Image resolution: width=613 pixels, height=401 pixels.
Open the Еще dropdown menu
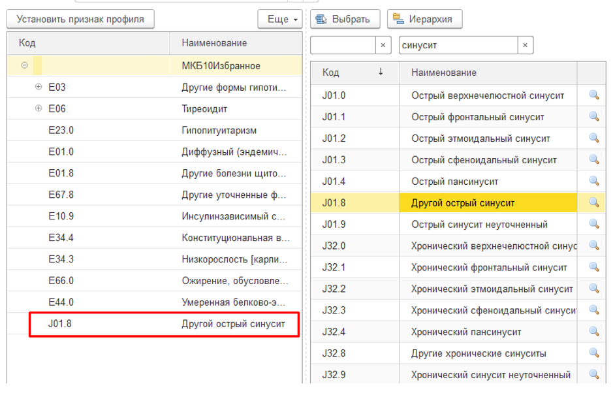coord(280,20)
